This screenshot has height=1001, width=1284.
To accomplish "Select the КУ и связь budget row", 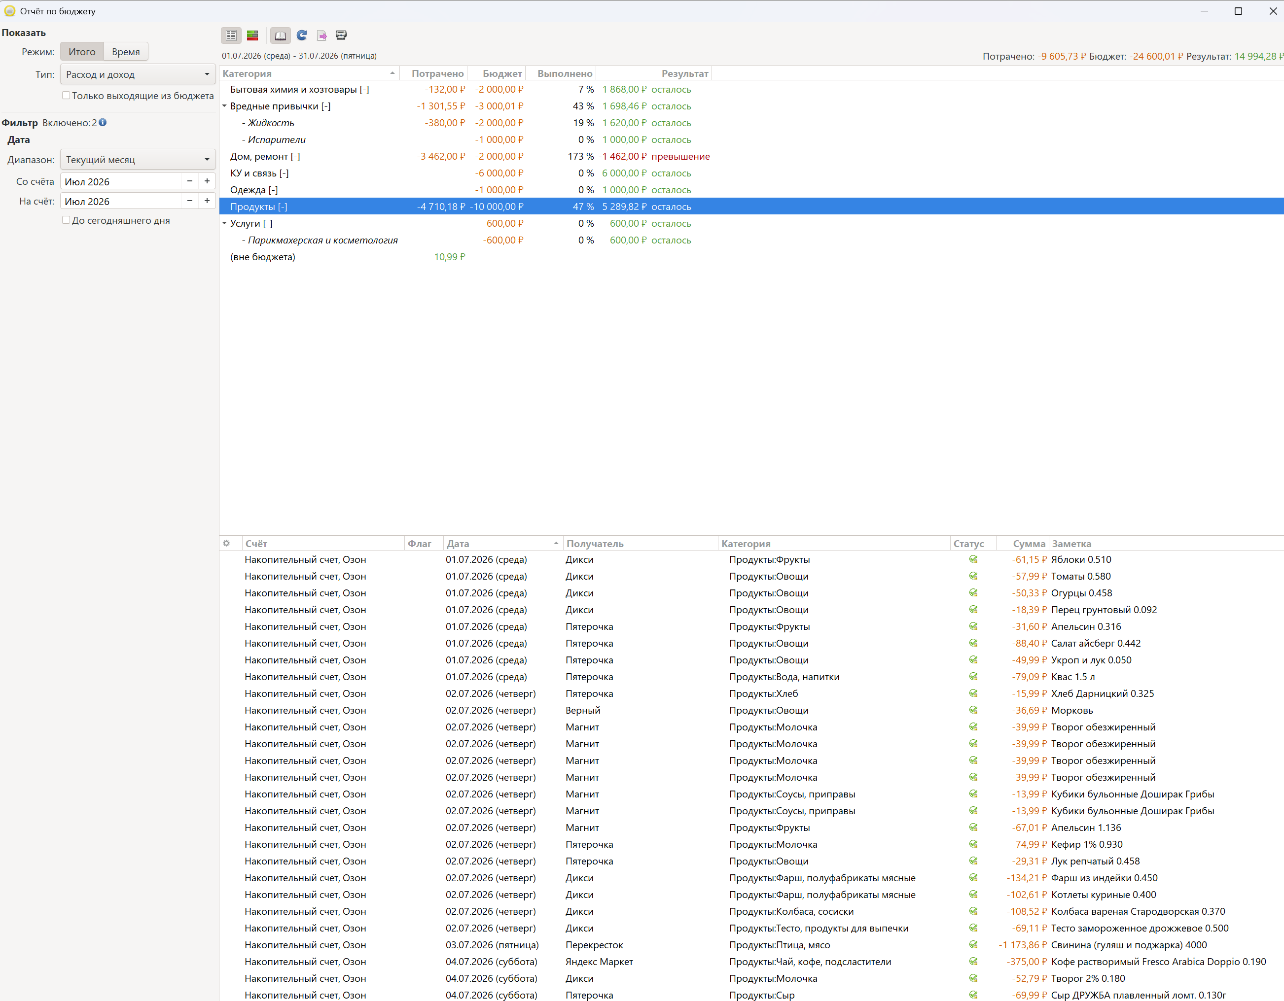I will [751, 173].
